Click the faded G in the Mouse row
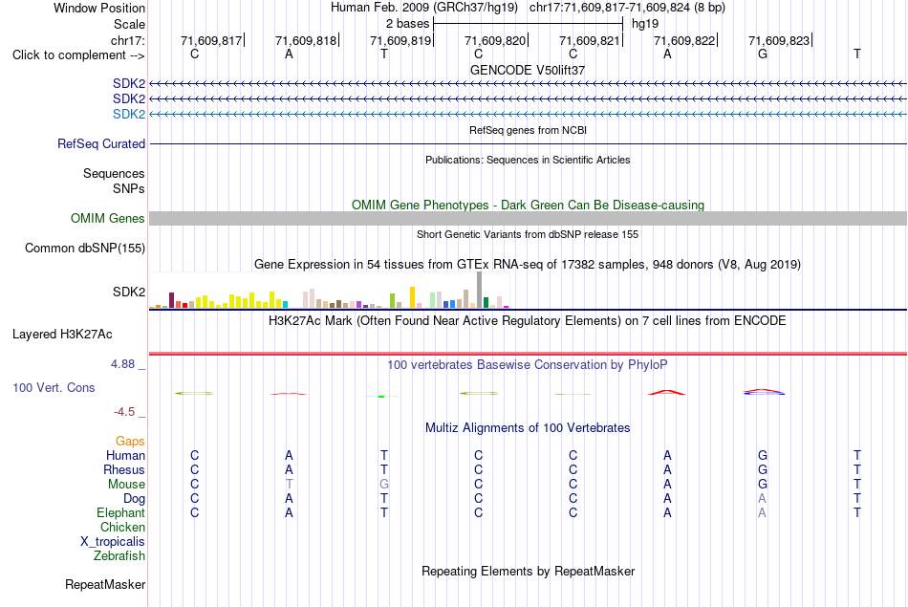The image size is (908, 607). click(x=384, y=485)
